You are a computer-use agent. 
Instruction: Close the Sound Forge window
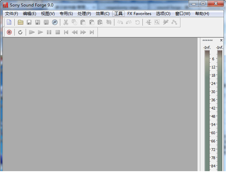tap(216, 4)
